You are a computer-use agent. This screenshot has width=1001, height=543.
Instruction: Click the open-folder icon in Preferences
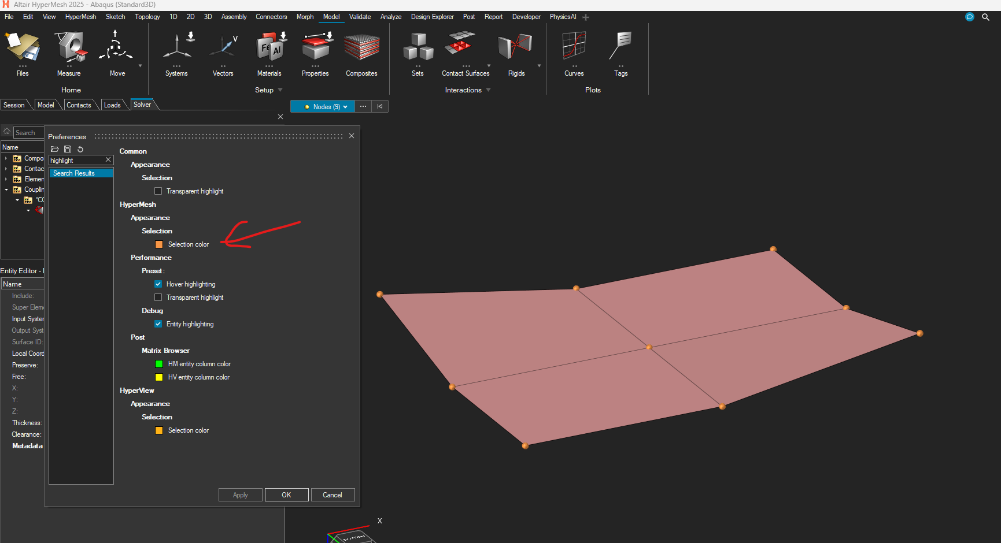tap(55, 149)
